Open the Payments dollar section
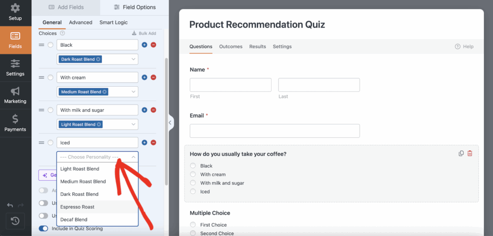493x236 pixels. pos(15,123)
